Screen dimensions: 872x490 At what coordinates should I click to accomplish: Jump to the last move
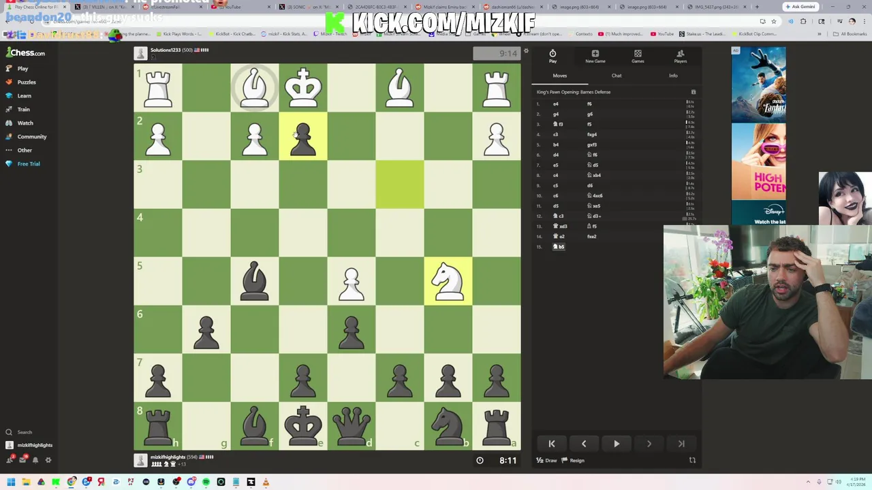click(681, 444)
